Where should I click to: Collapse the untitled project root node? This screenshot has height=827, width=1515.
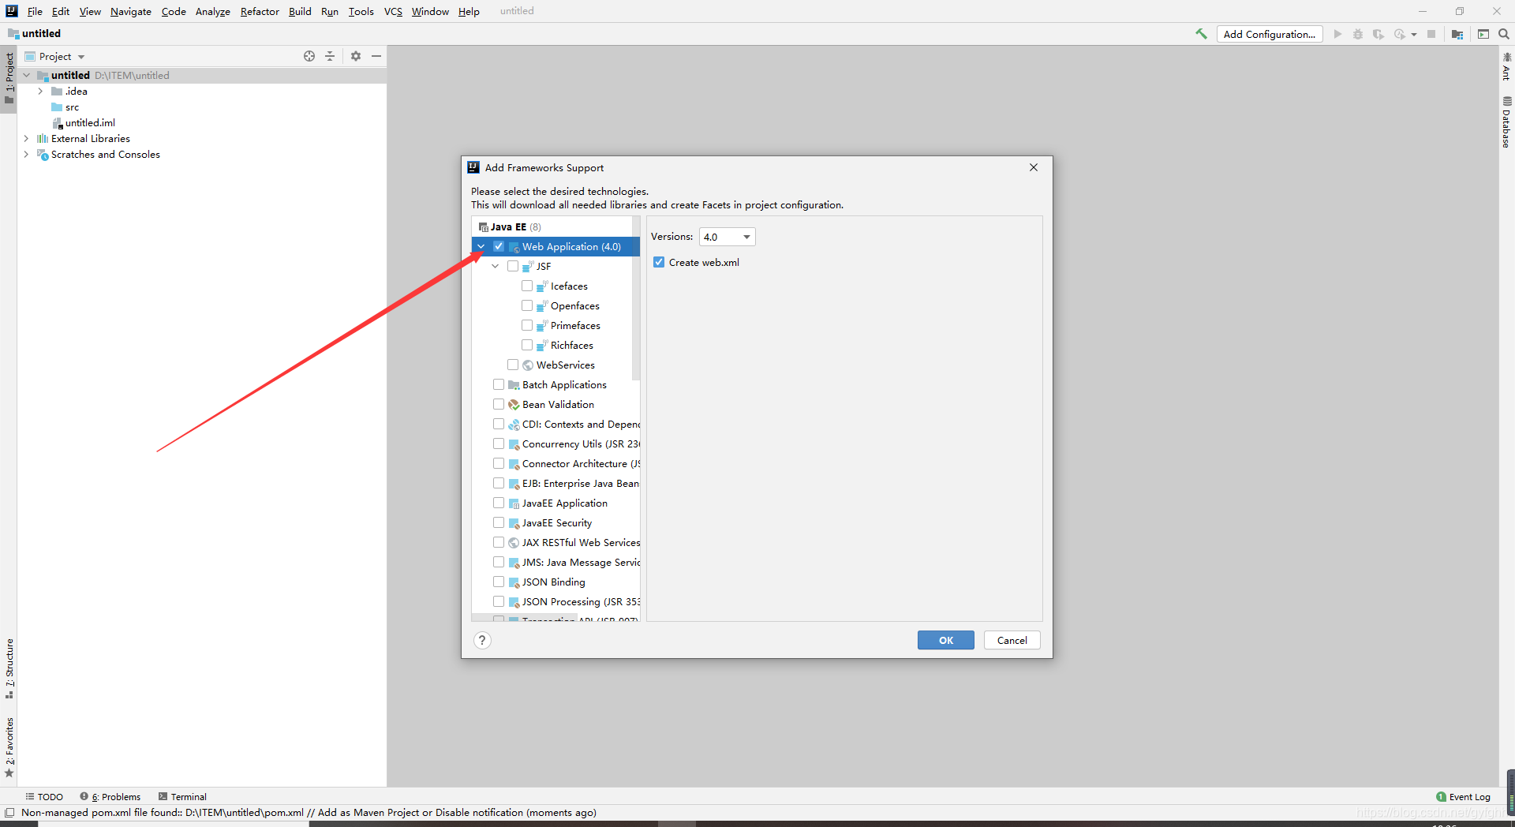point(26,75)
